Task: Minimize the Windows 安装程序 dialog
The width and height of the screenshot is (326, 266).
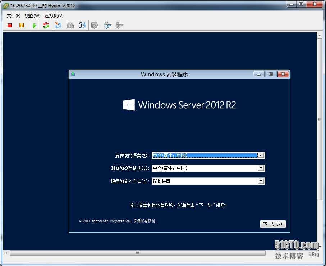Action: pyautogui.click(x=259, y=75)
